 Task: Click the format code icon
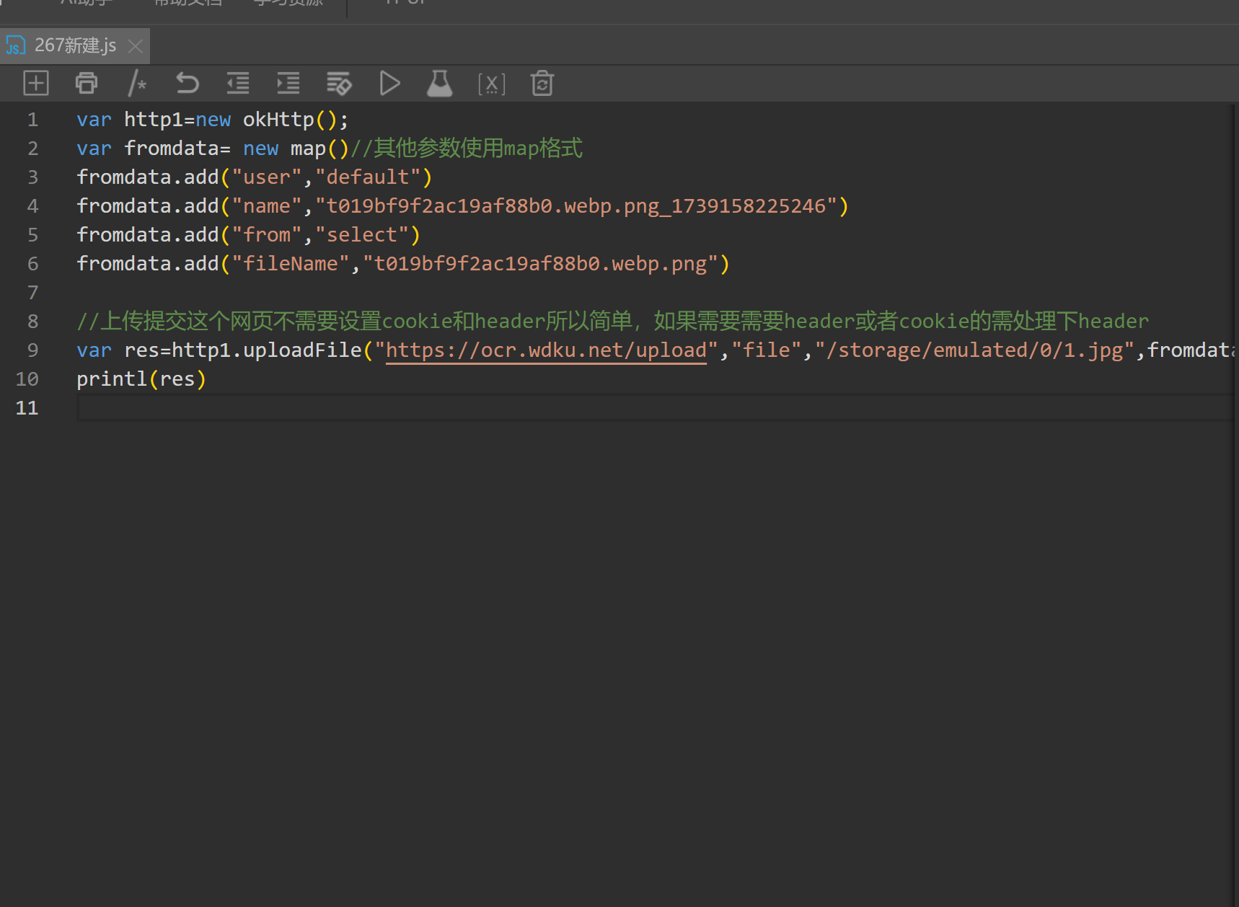(x=339, y=84)
